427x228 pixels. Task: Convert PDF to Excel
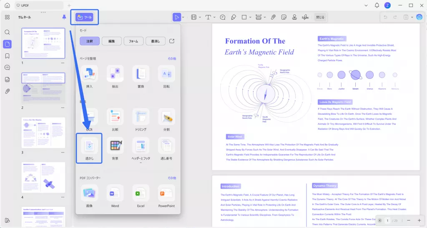click(x=141, y=196)
